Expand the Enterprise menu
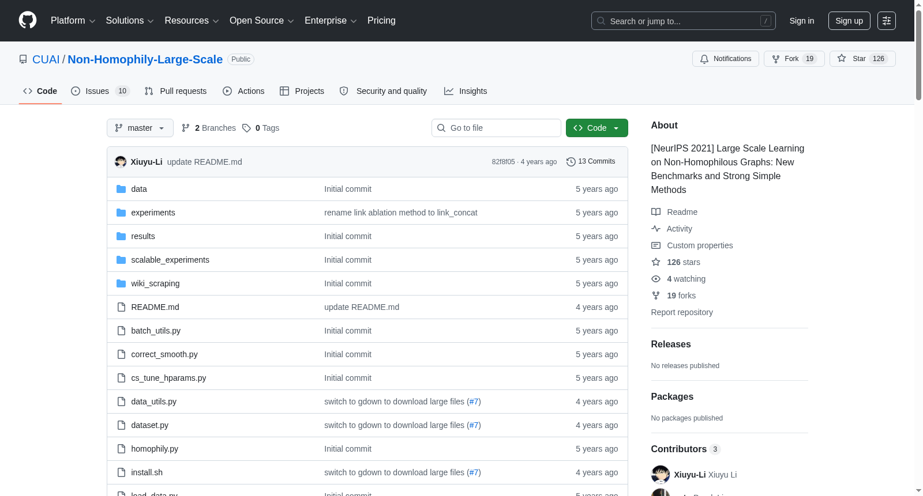 coord(331,21)
